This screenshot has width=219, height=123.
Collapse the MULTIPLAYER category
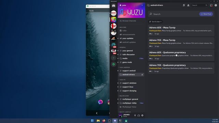[124, 96]
